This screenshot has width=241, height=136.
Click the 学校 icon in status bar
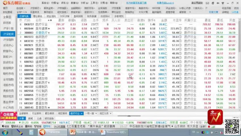tap(47, 126)
